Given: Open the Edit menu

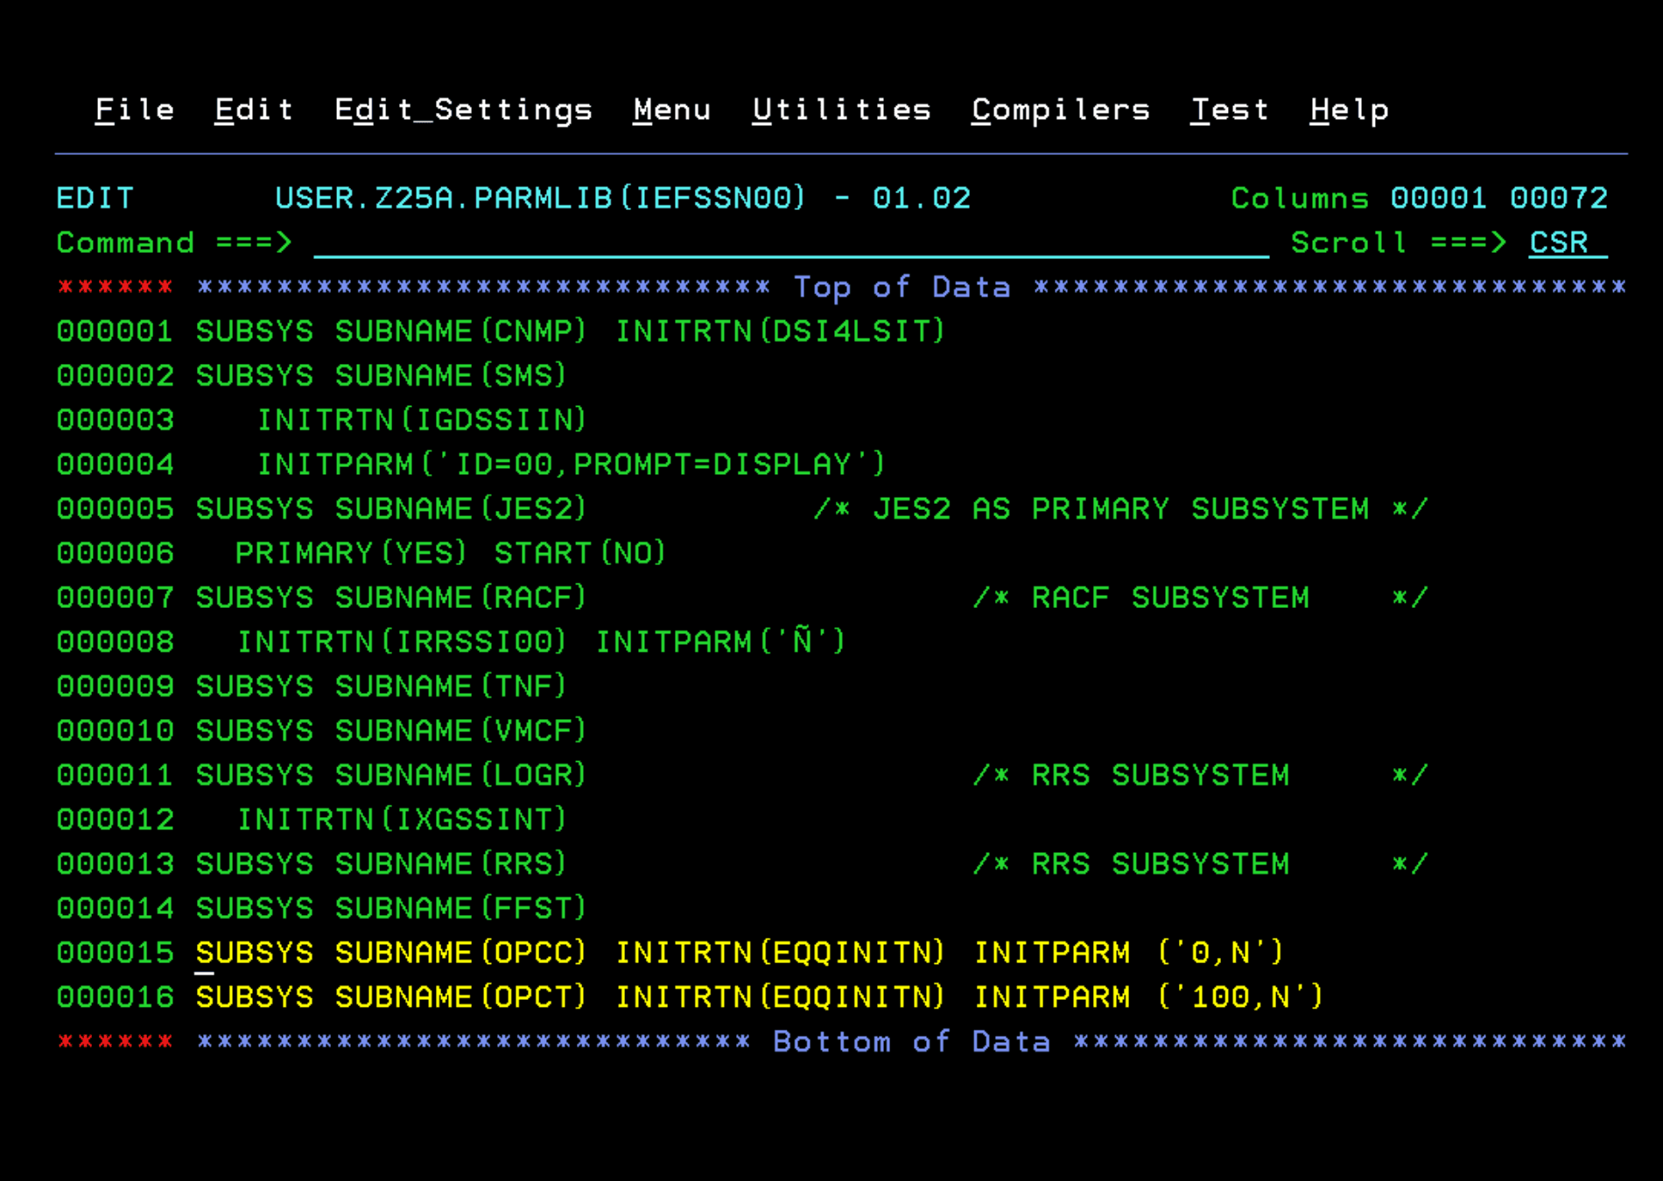Looking at the screenshot, I should click(254, 110).
